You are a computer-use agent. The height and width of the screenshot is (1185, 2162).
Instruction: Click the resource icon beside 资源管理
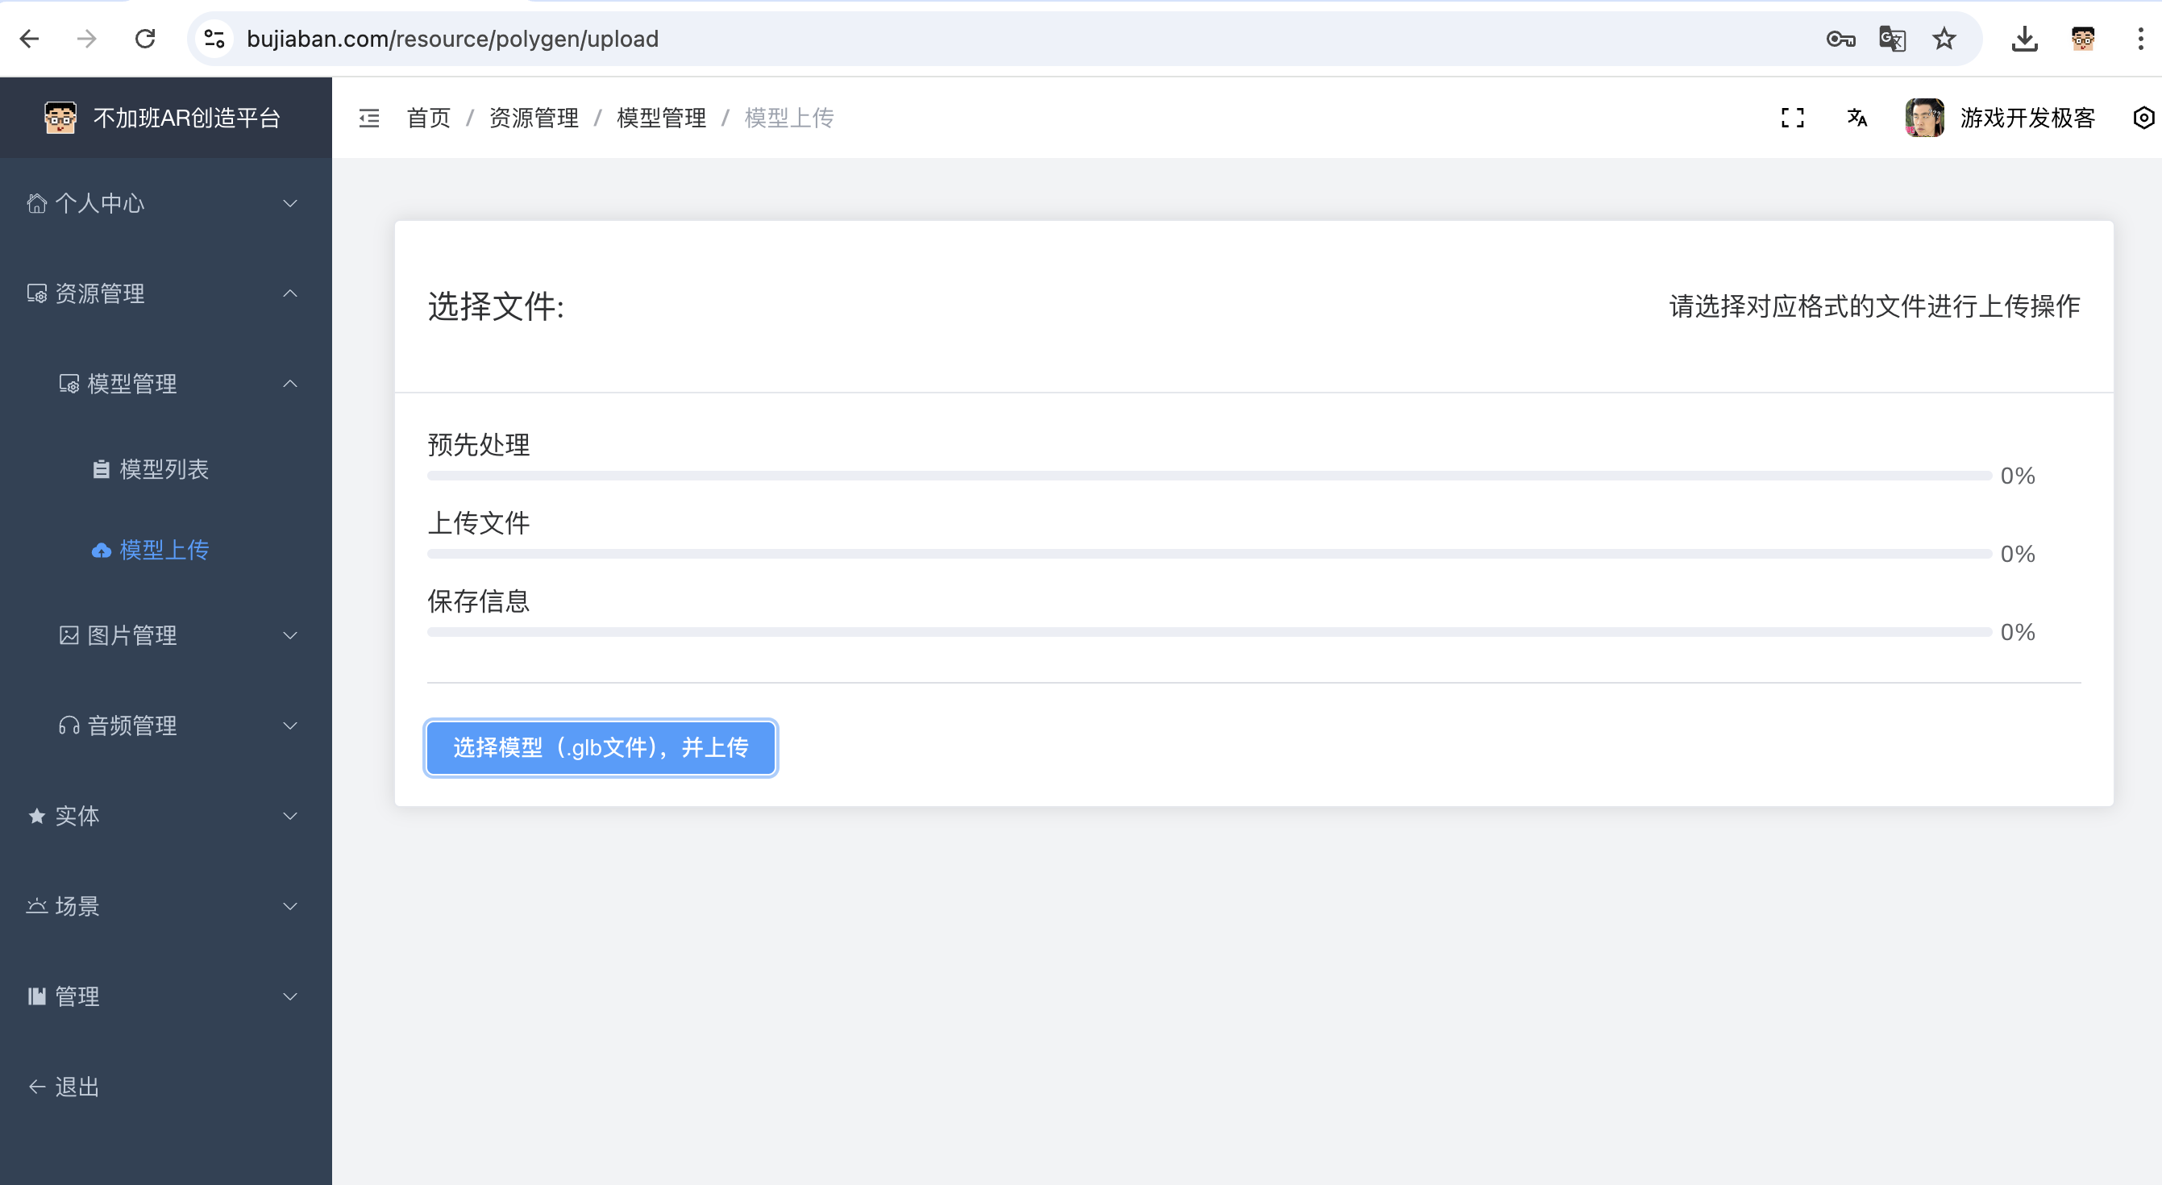coord(36,293)
